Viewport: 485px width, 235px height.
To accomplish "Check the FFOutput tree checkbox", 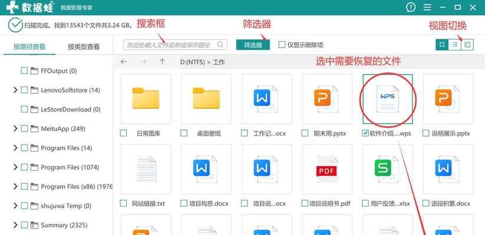I will pos(24,71).
